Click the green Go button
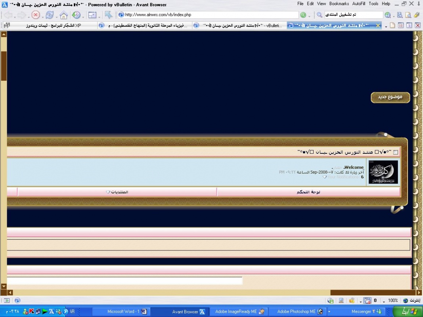 click(303, 15)
